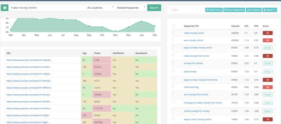Screen dimensions: 281x124
Task: Click Check button for earn money from home
Action: pos(268,95)
